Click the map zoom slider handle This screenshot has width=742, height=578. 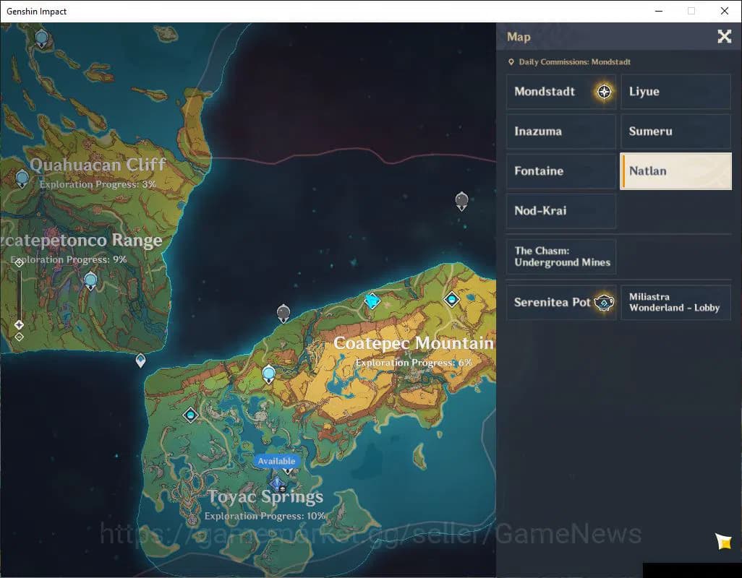point(20,324)
